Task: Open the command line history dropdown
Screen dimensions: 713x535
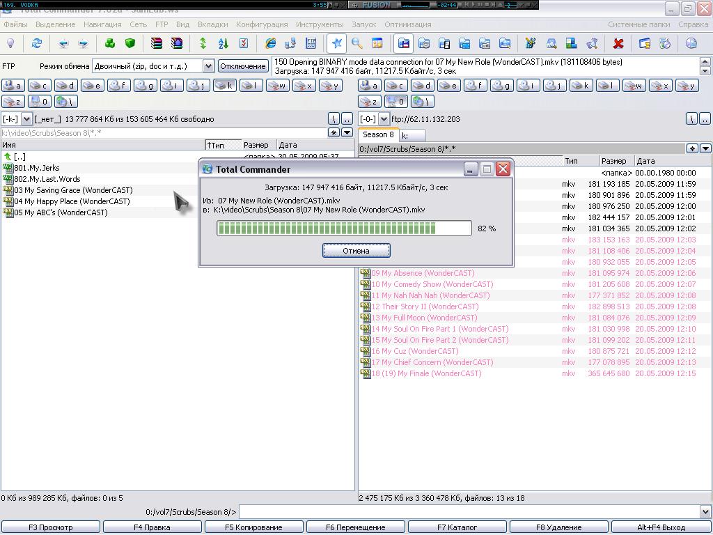Action: pyautogui.click(x=705, y=512)
